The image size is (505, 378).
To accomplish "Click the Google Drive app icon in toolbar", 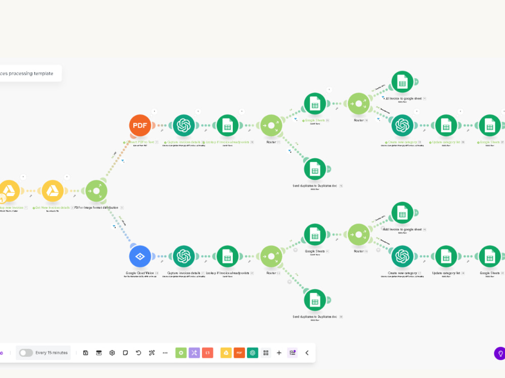I will pyautogui.click(x=226, y=353).
